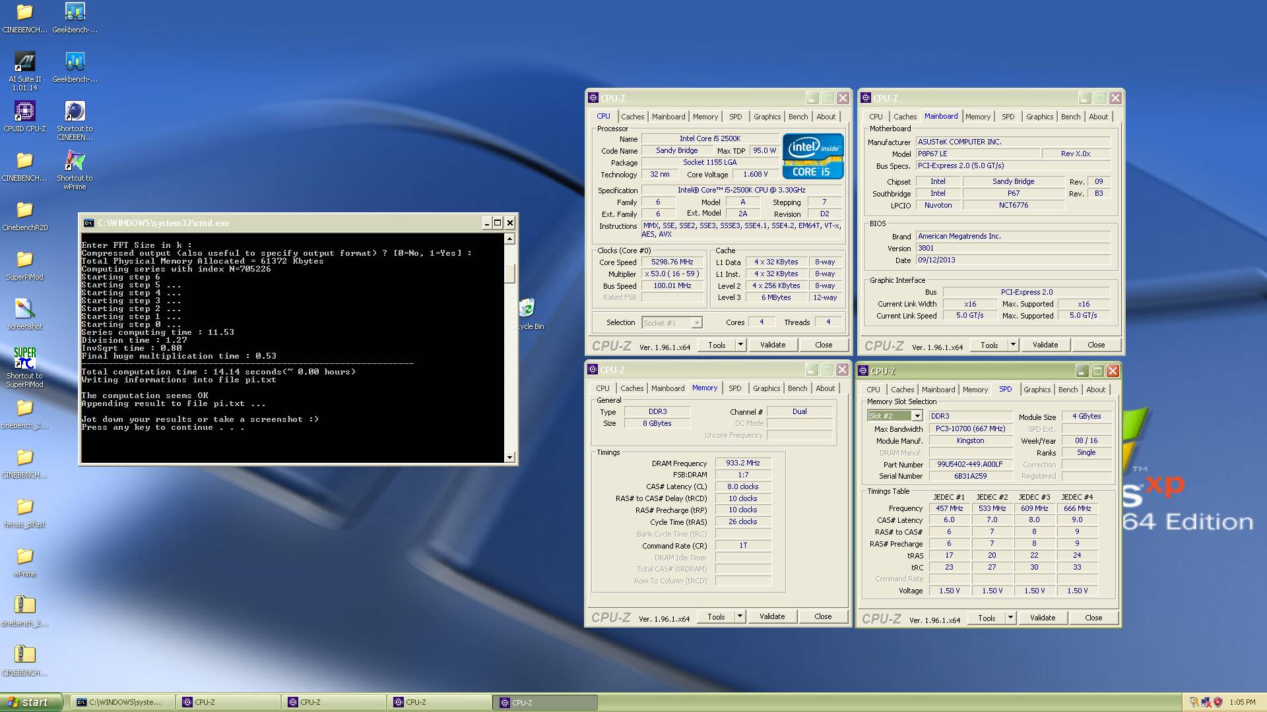Select the Shortcut to SuperPiMod icon

coord(24,367)
